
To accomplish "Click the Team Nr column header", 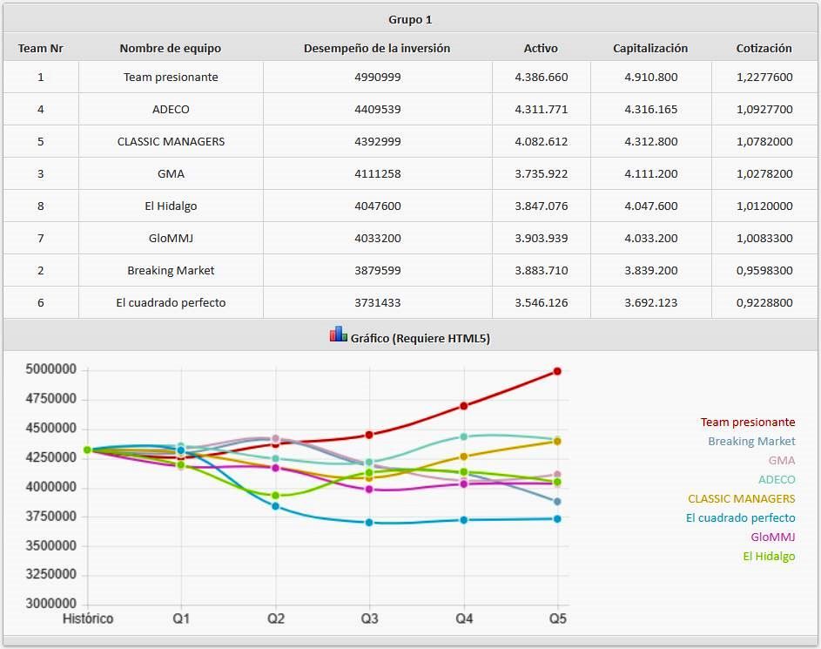I will (x=40, y=48).
